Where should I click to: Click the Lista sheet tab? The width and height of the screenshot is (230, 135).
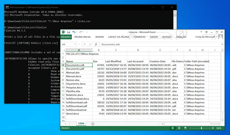click(81, 123)
